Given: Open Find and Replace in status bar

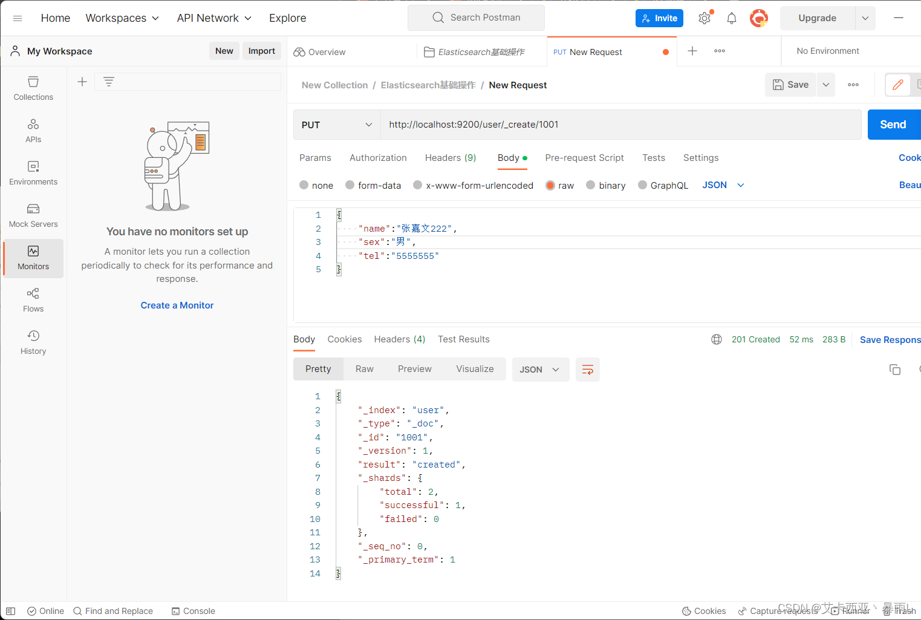Looking at the screenshot, I should coord(113,611).
